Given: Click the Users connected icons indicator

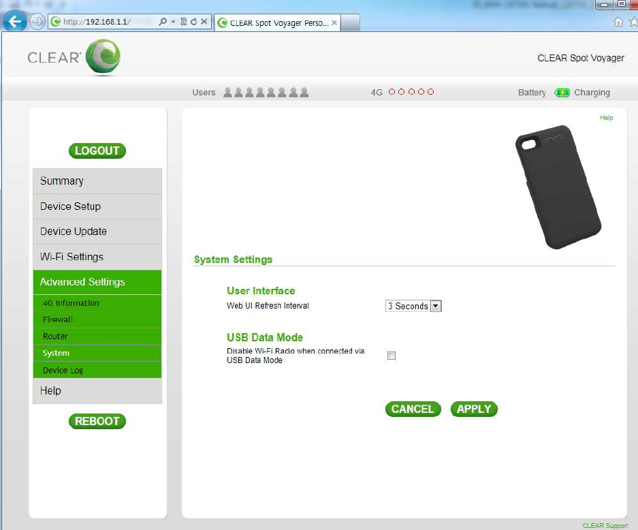Looking at the screenshot, I should tap(266, 93).
